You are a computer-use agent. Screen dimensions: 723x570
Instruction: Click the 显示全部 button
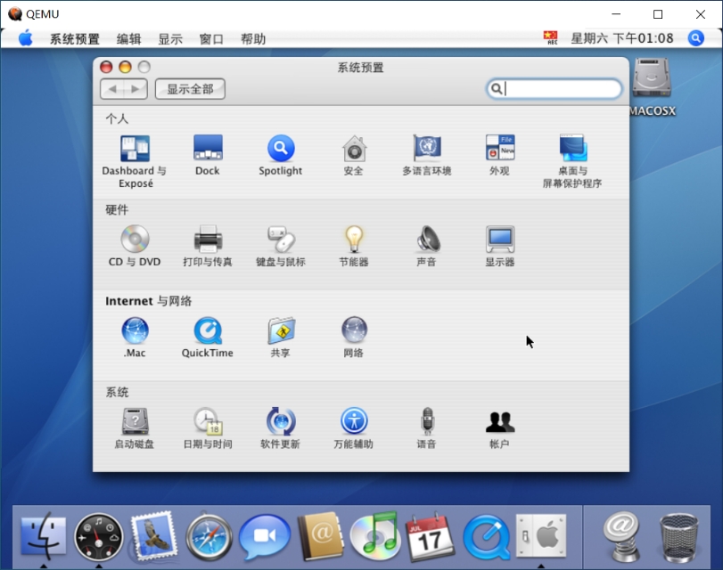pyautogui.click(x=189, y=89)
